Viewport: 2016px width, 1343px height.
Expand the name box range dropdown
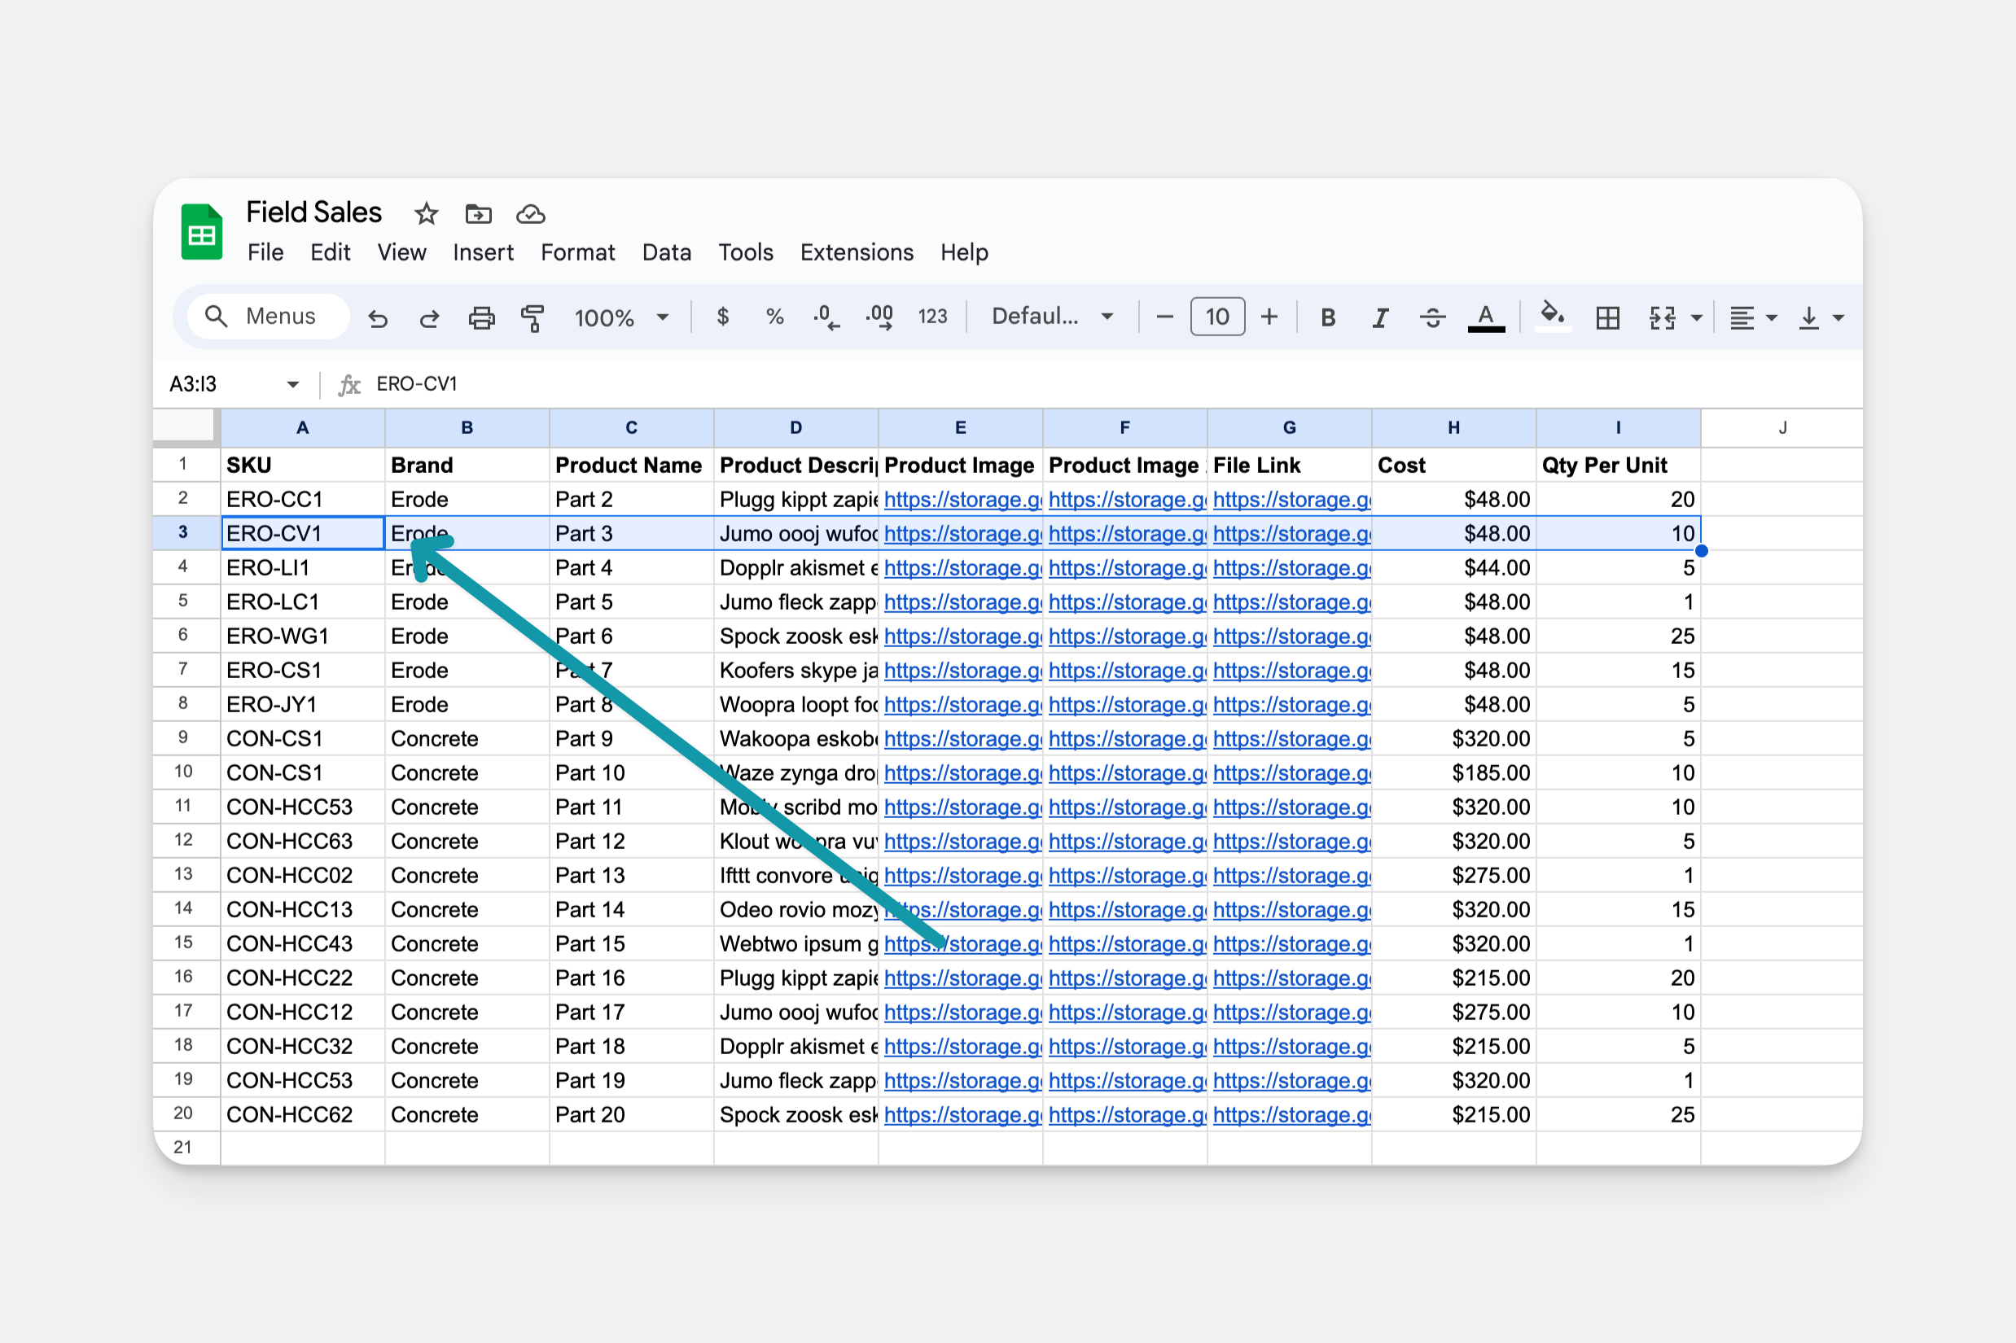pyautogui.click(x=293, y=383)
